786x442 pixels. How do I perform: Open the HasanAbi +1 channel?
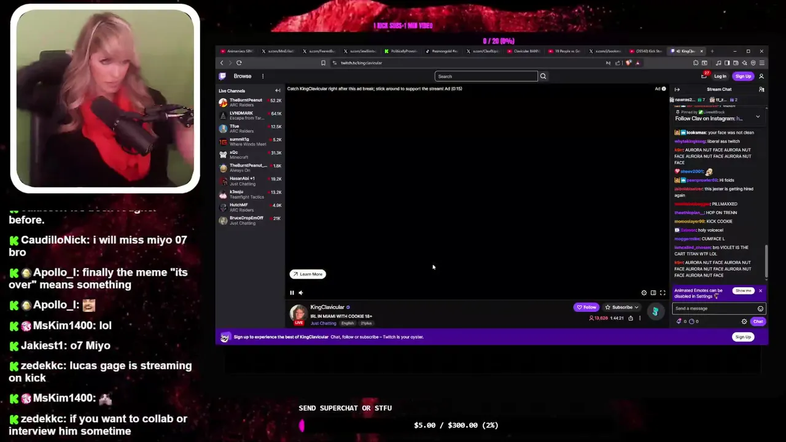[250, 180]
